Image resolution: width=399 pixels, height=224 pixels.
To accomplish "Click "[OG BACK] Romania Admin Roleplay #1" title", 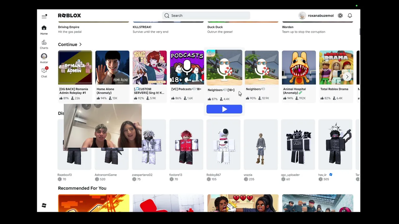I will coord(74,91).
